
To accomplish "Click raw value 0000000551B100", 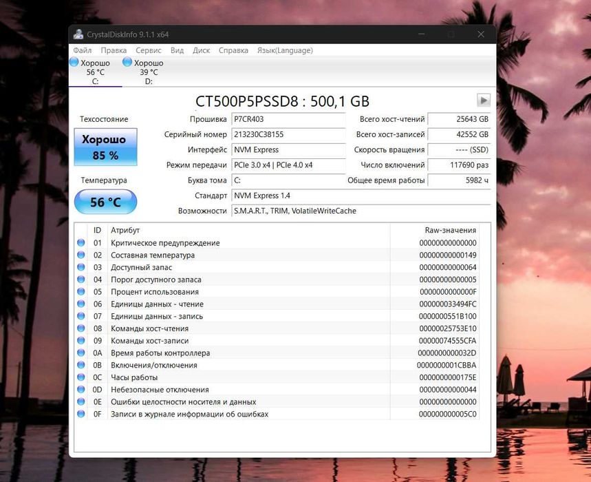I will pyautogui.click(x=448, y=316).
